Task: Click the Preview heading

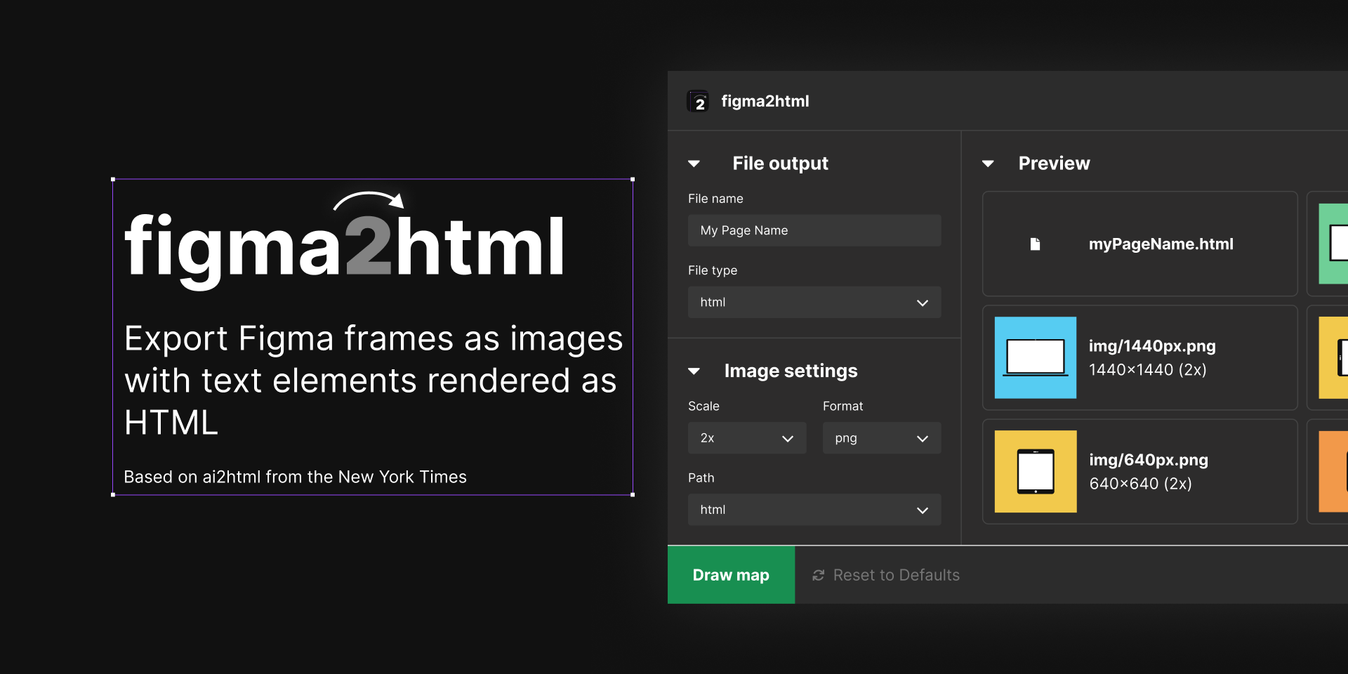Action: [1054, 164]
